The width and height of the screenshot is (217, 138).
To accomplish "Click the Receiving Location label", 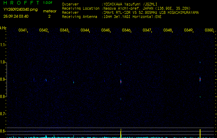I will click(x=81, y=8).
